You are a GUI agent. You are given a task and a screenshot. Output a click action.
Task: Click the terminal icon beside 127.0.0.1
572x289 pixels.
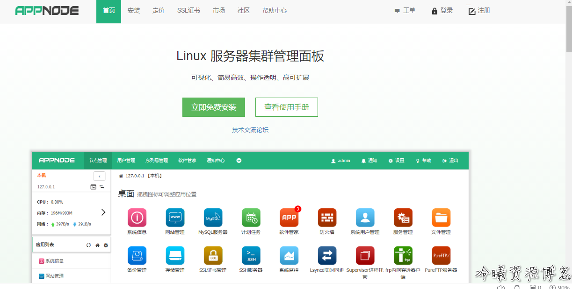point(93,187)
